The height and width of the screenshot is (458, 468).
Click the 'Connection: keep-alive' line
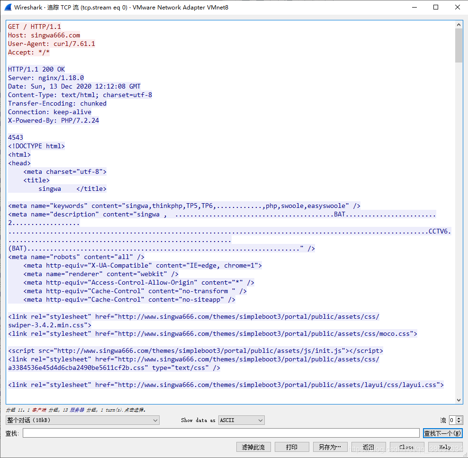click(50, 112)
